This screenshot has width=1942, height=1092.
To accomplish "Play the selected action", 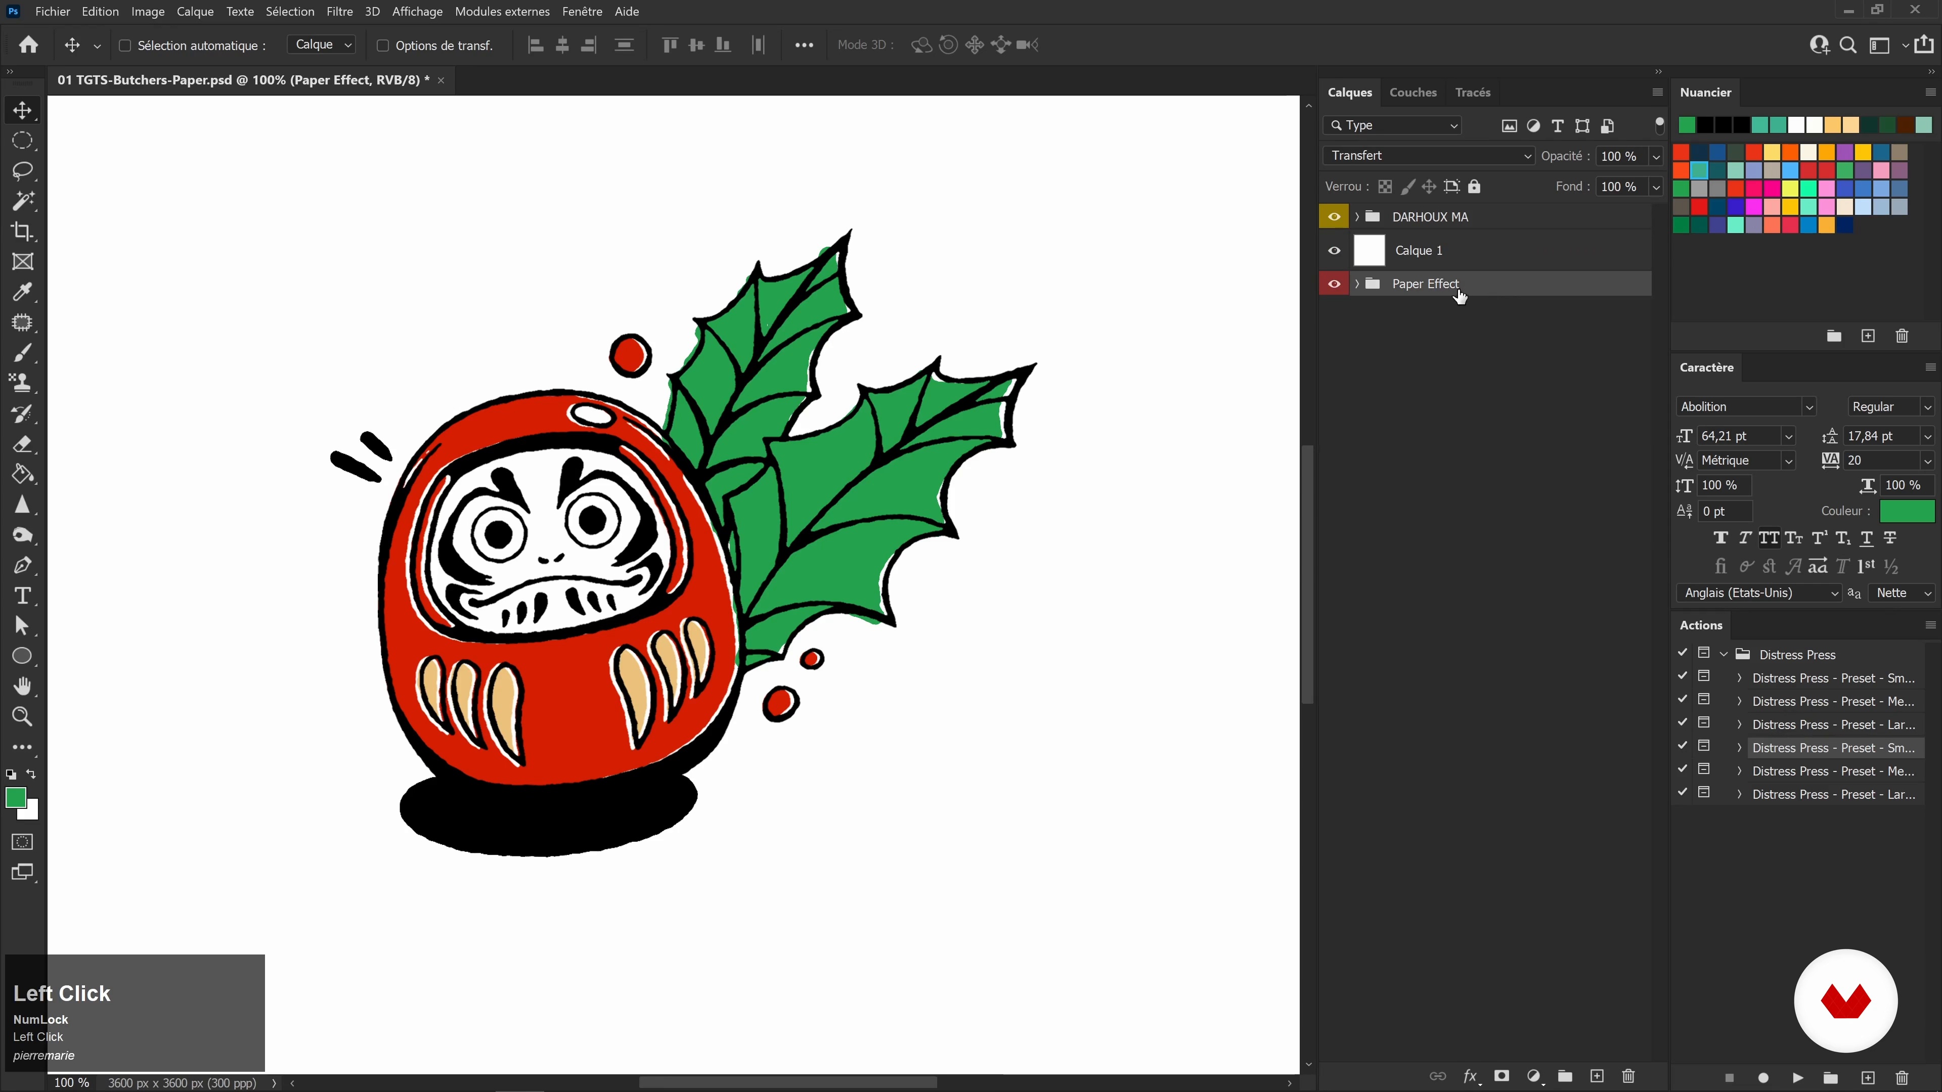I will (1798, 1078).
